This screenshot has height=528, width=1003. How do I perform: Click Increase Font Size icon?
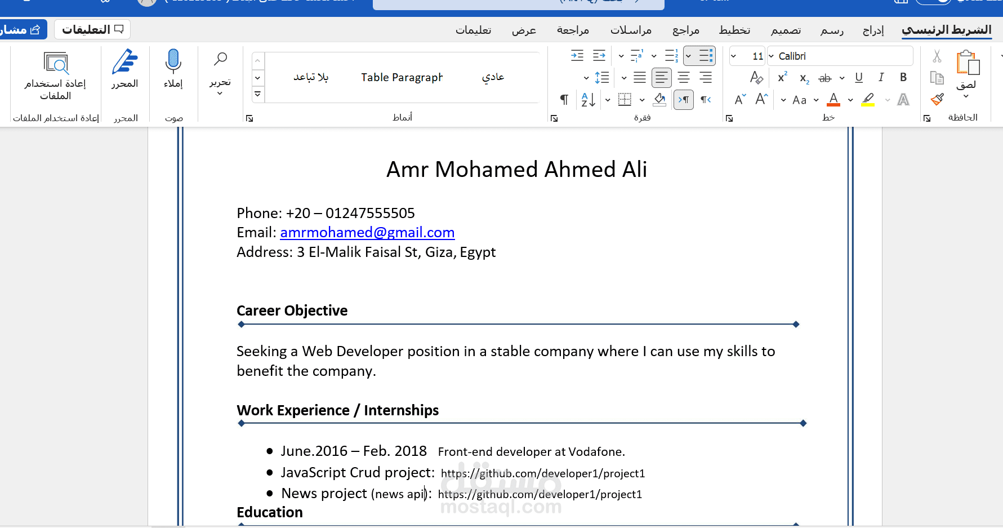(762, 100)
